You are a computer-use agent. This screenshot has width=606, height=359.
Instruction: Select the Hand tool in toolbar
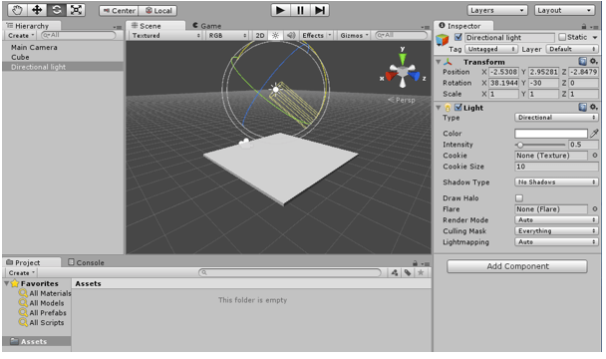click(17, 10)
